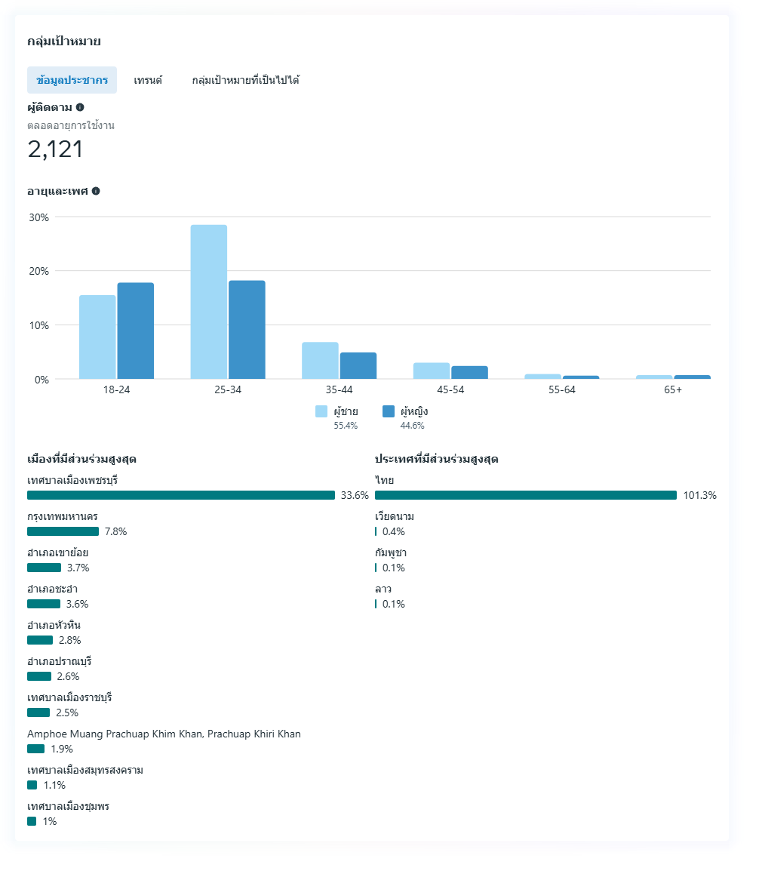Click the เทศบาลเมืองราชบุรี city name
This screenshot has width=759, height=871.
coord(69,697)
